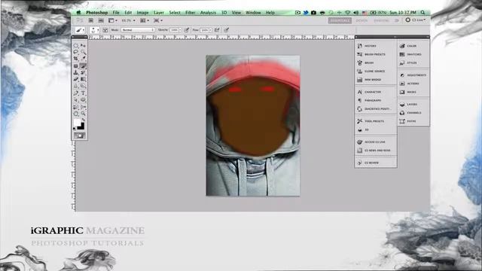Switch to the Essentials workspace
482x271 pixels.
[x=340, y=20]
